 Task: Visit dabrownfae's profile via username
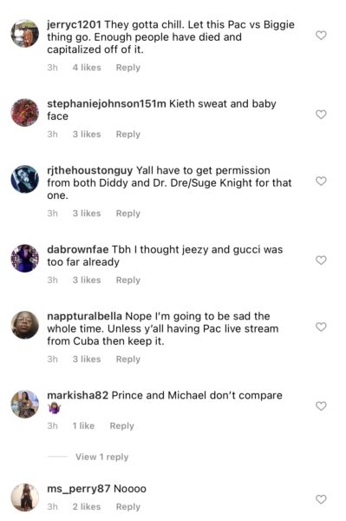(x=78, y=249)
